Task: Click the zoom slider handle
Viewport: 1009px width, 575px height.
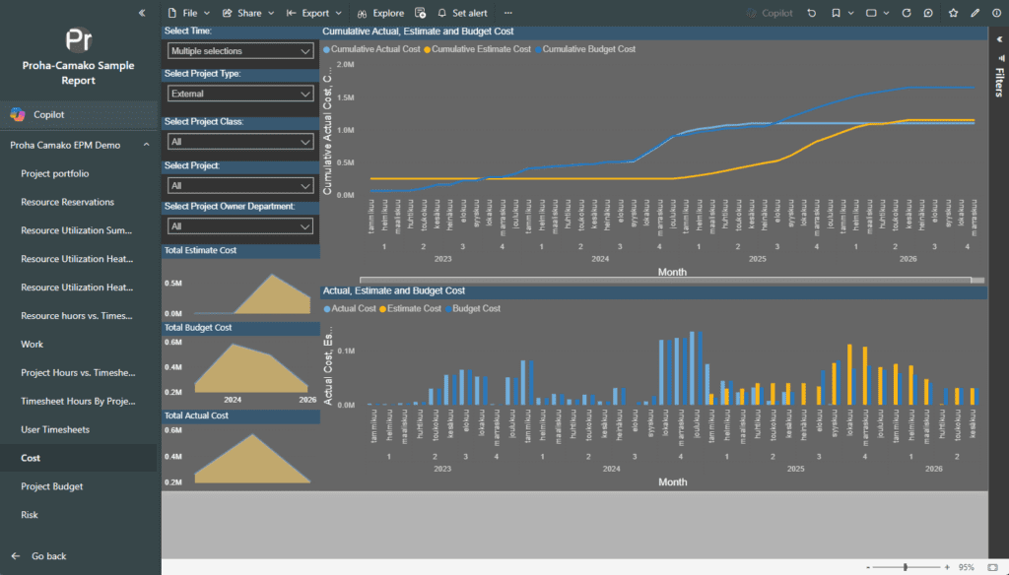Action: (x=906, y=567)
